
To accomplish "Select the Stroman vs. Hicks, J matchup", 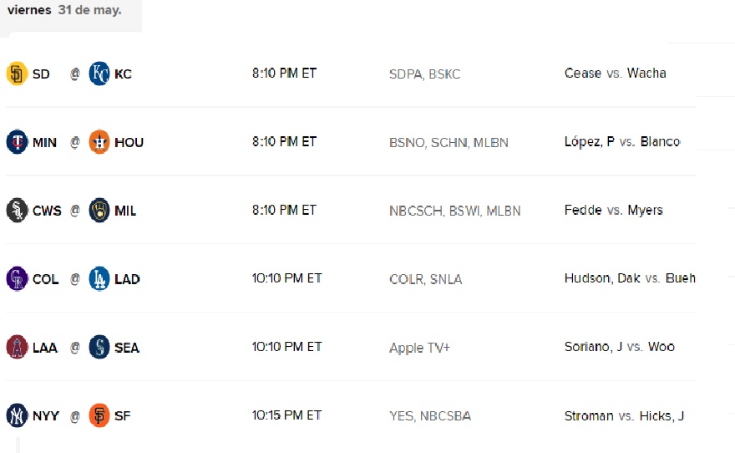I will click(624, 416).
